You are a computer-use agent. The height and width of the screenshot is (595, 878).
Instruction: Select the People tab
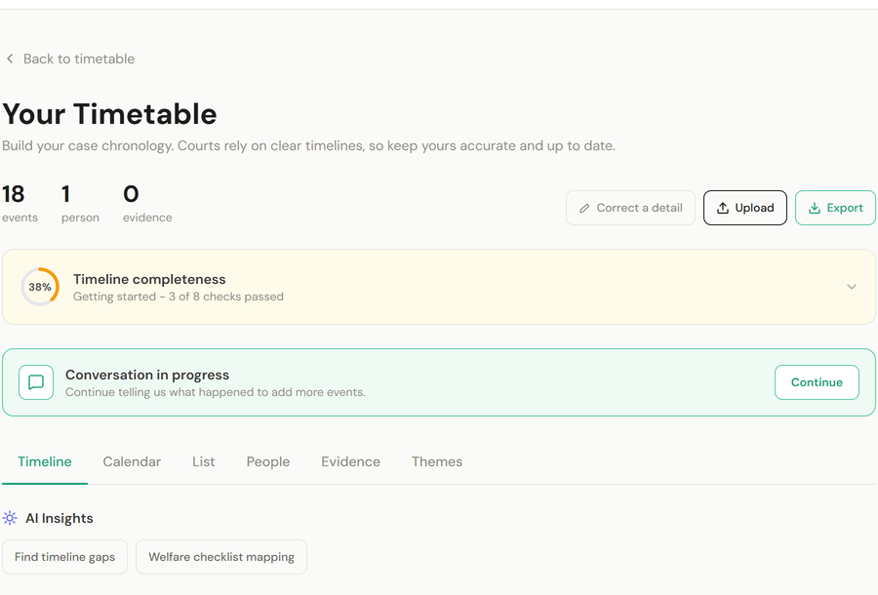267,461
